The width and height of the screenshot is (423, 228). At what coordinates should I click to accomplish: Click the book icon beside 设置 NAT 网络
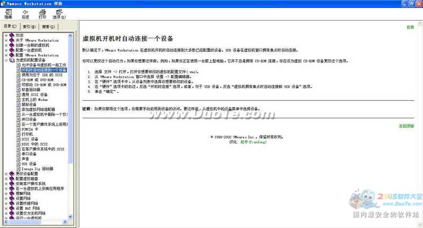(12, 208)
